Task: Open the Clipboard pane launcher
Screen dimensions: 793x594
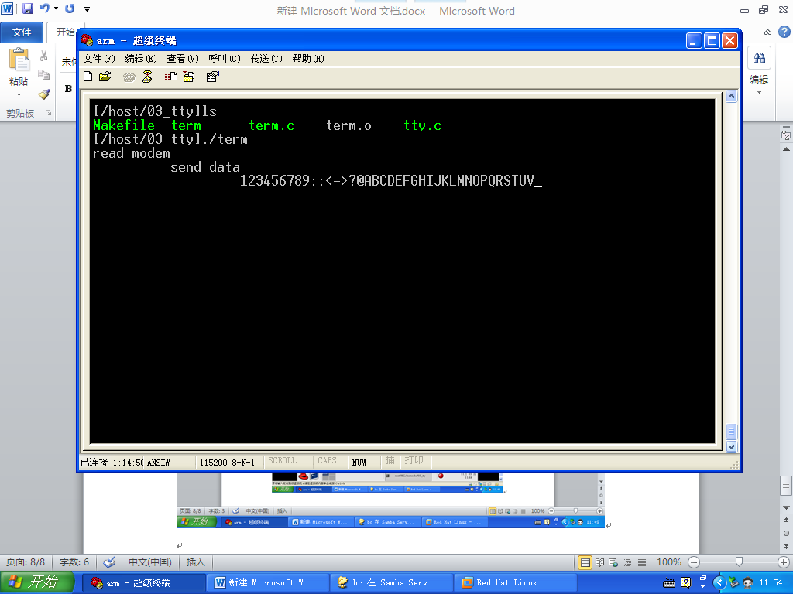Action: coord(49,113)
